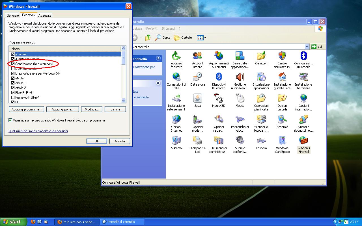This screenshot has height=226, width=362.
Task: Open the address bar dropdown arrow
Action: 307,47
